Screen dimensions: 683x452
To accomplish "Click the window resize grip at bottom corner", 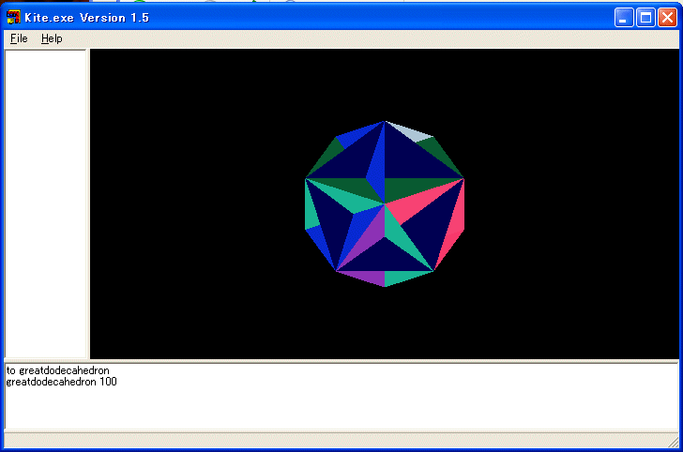I will 674,443.
